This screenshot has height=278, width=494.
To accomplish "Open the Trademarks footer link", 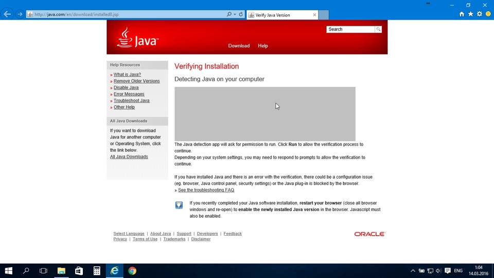I will pos(174,239).
